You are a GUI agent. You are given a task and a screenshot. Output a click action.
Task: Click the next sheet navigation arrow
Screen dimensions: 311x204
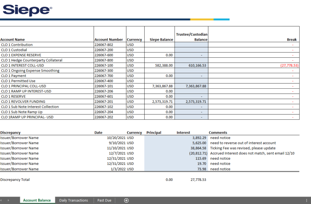pyautogui.click(x=10, y=200)
